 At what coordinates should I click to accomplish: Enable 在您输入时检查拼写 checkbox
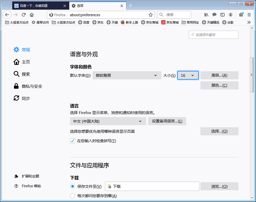pos(72,141)
